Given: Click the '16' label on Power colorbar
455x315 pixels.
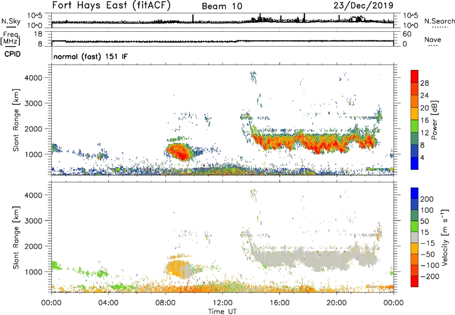Looking at the screenshot, I should pos(424,121).
